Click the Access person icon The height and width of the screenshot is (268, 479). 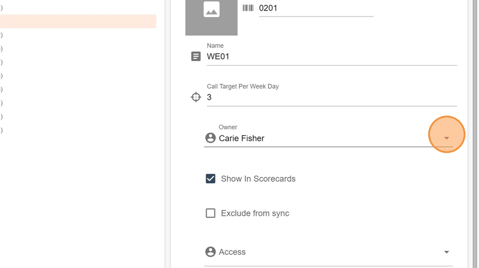(x=210, y=252)
